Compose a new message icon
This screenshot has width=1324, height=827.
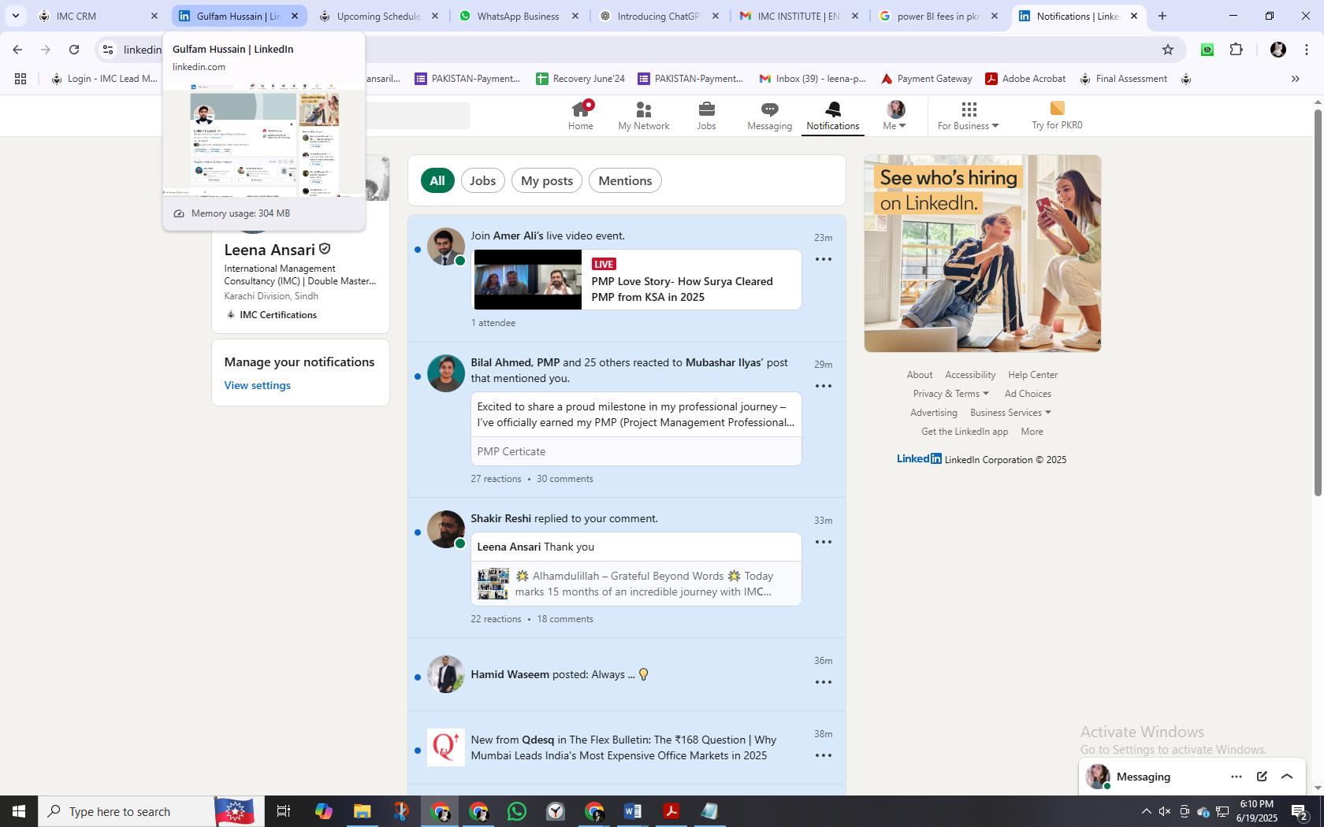pos(1262,777)
